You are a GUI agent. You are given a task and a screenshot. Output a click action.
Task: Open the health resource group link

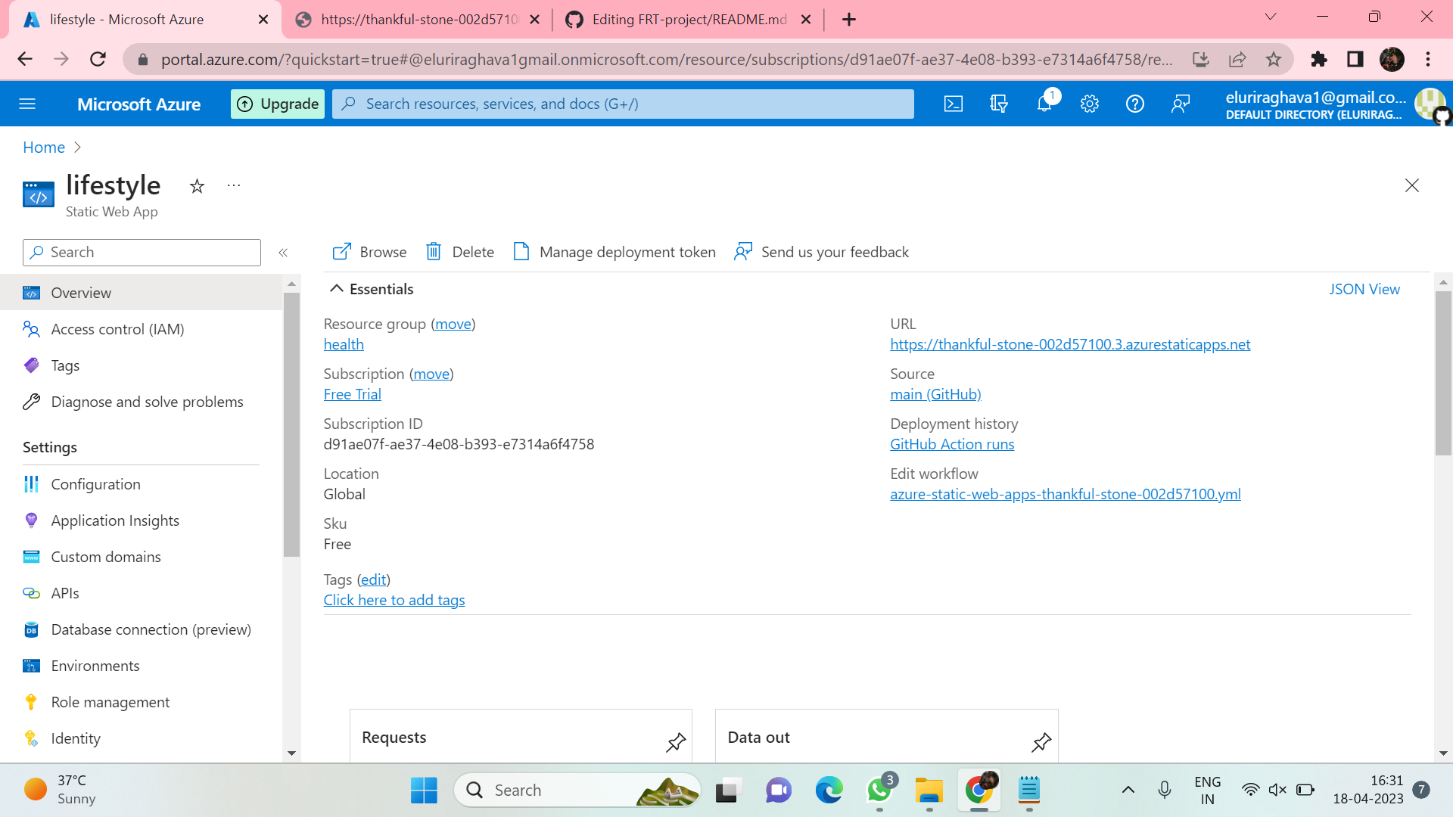[x=344, y=344]
